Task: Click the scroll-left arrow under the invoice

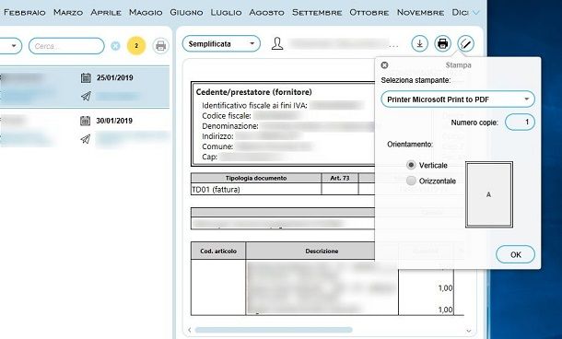Action: click(190, 330)
